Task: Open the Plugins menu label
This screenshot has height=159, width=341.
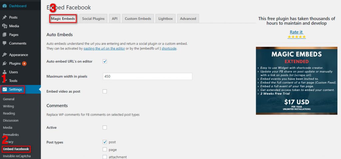Action: click(15, 63)
